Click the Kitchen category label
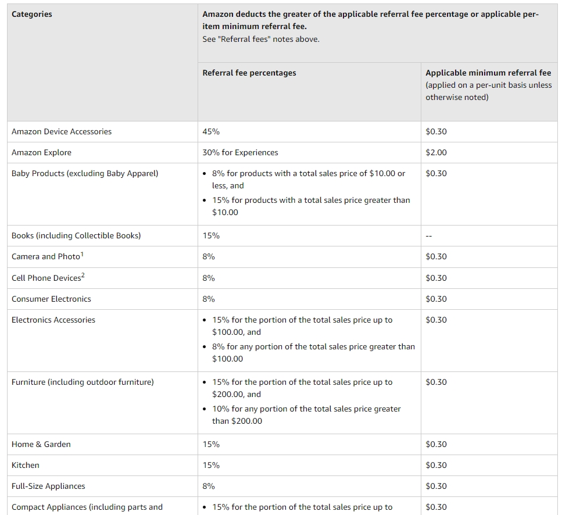The width and height of the screenshot is (562, 515). coord(25,465)
